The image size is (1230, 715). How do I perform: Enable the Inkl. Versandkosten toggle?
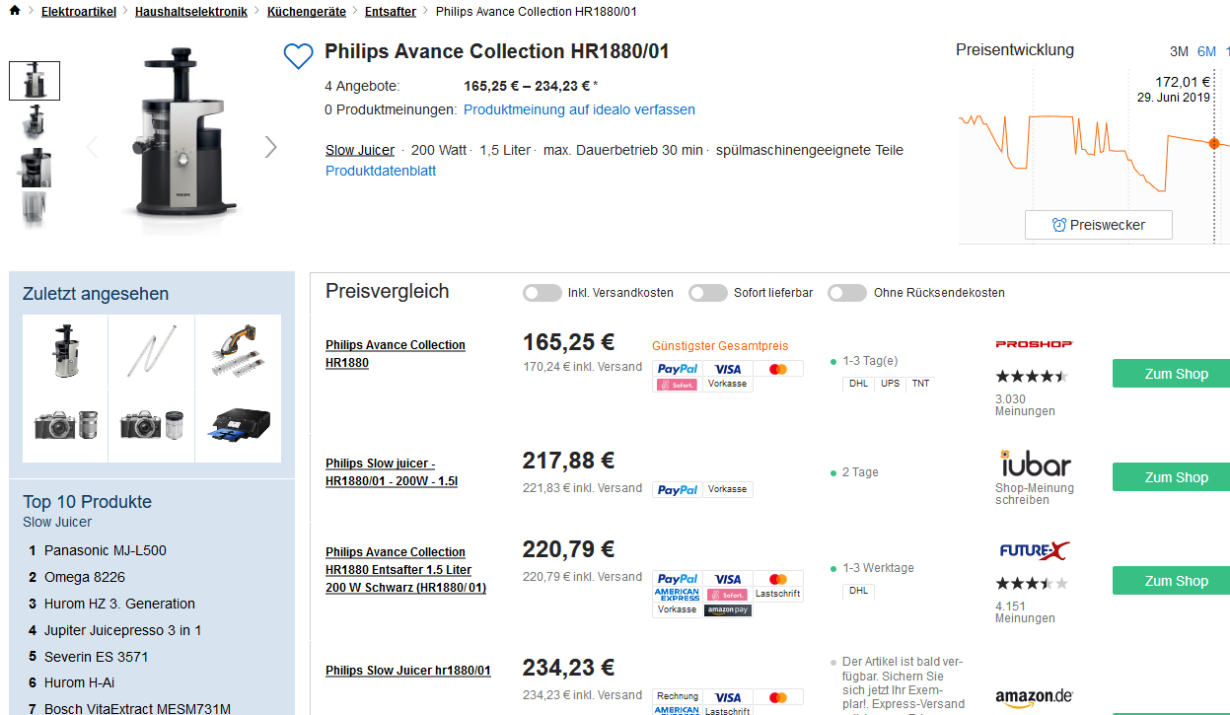coord(543,293)
